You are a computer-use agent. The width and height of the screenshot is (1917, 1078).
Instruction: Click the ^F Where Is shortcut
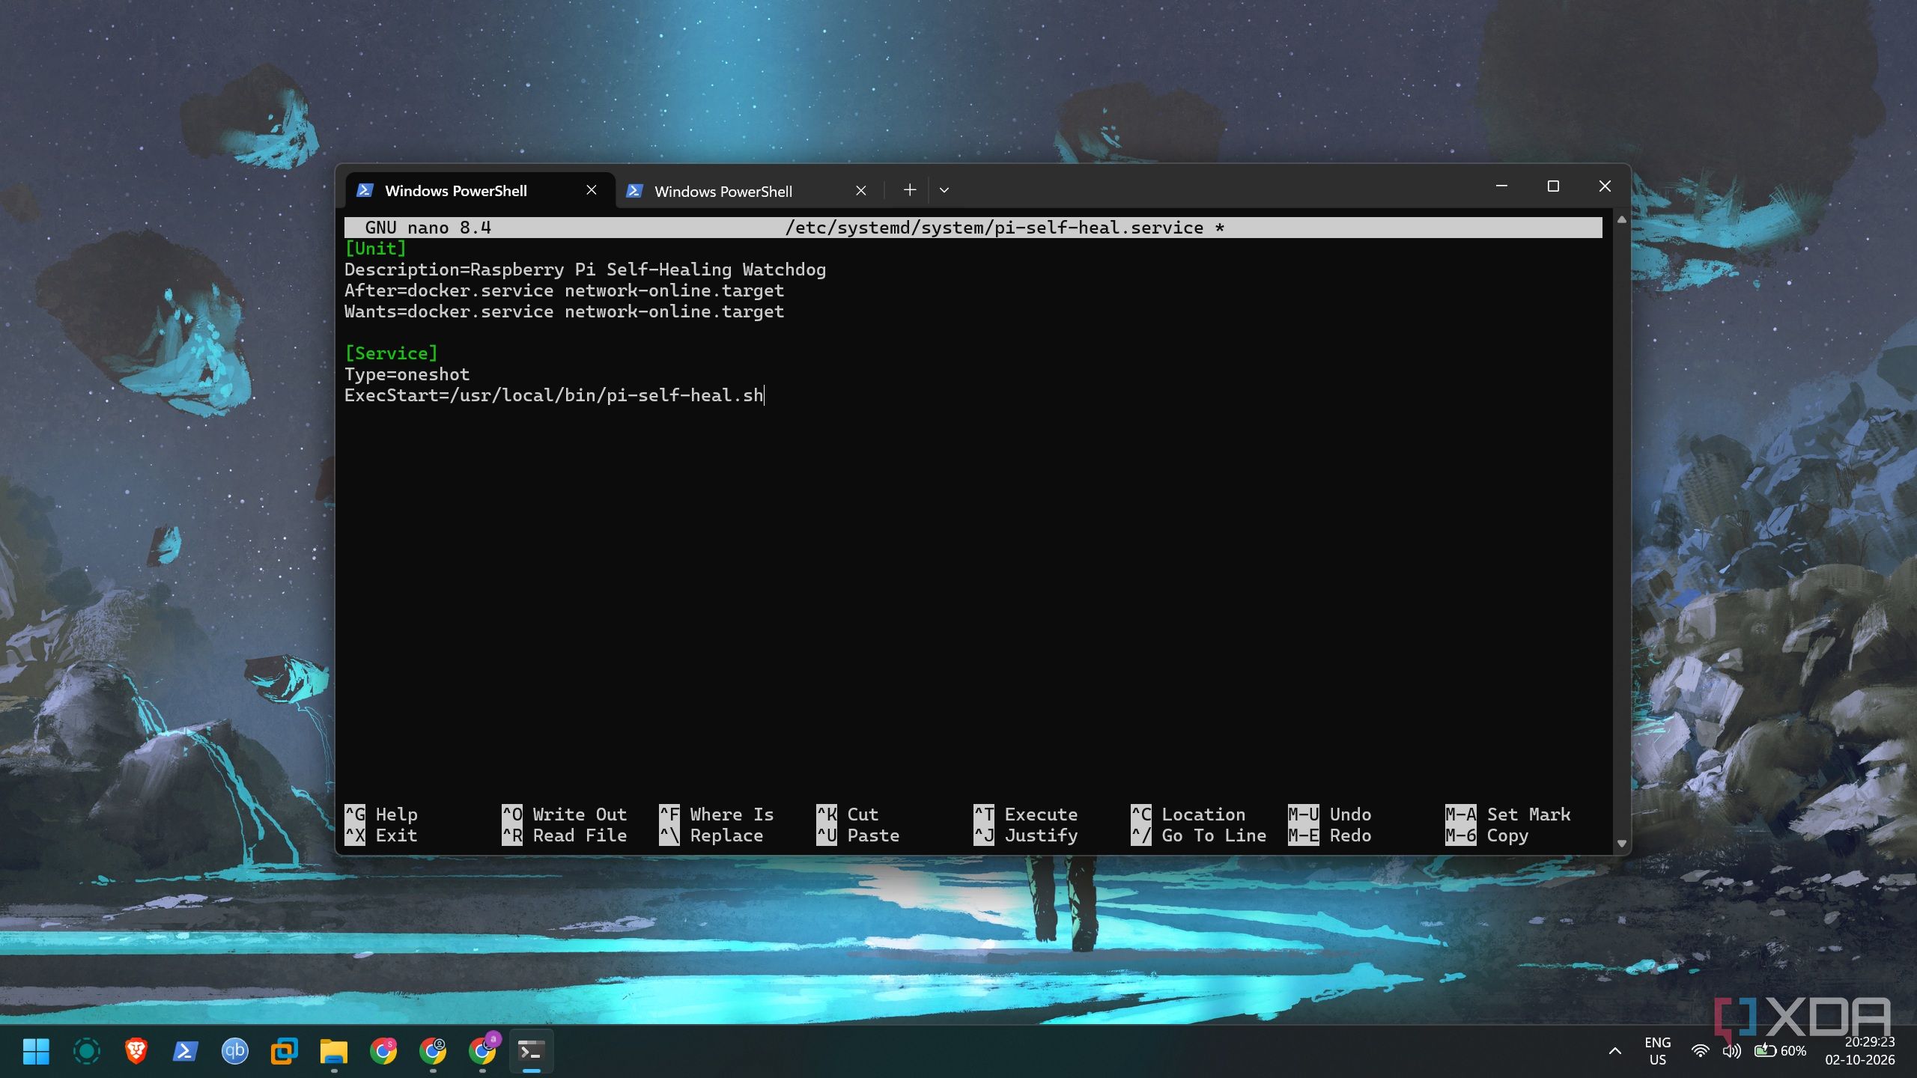(x=716, y=814)
